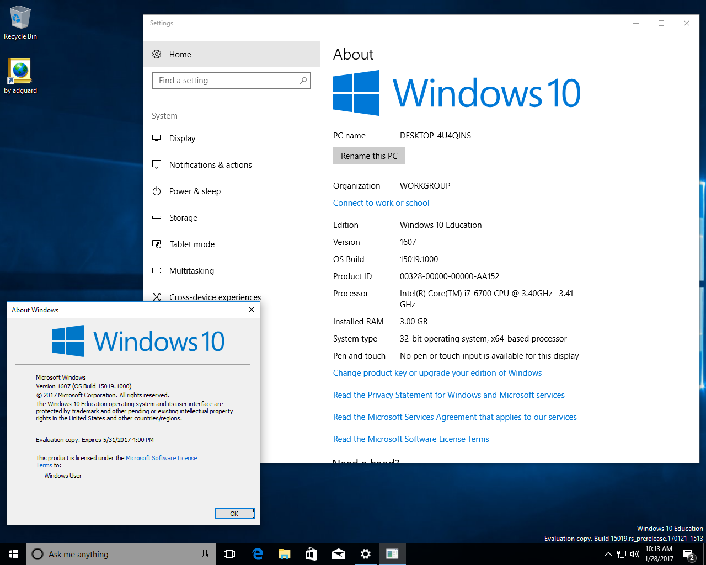Click the Home gear icon in Settings

click(157, 54)
